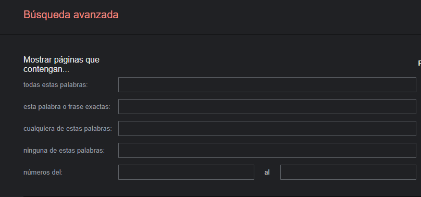421x197 pixels.
Task: Click the divider line below the title bar
Action: 210,34
